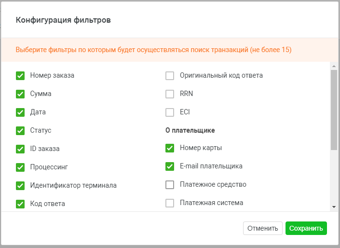Enable the Платежная система checkbox
This screenshot has height=248, width=340.
tap(170, 203)
